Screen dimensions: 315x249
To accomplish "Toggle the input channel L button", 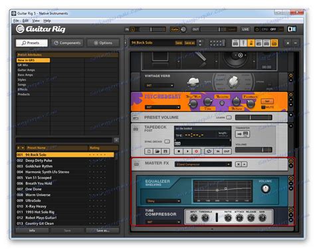I will (x=132, y=29).
